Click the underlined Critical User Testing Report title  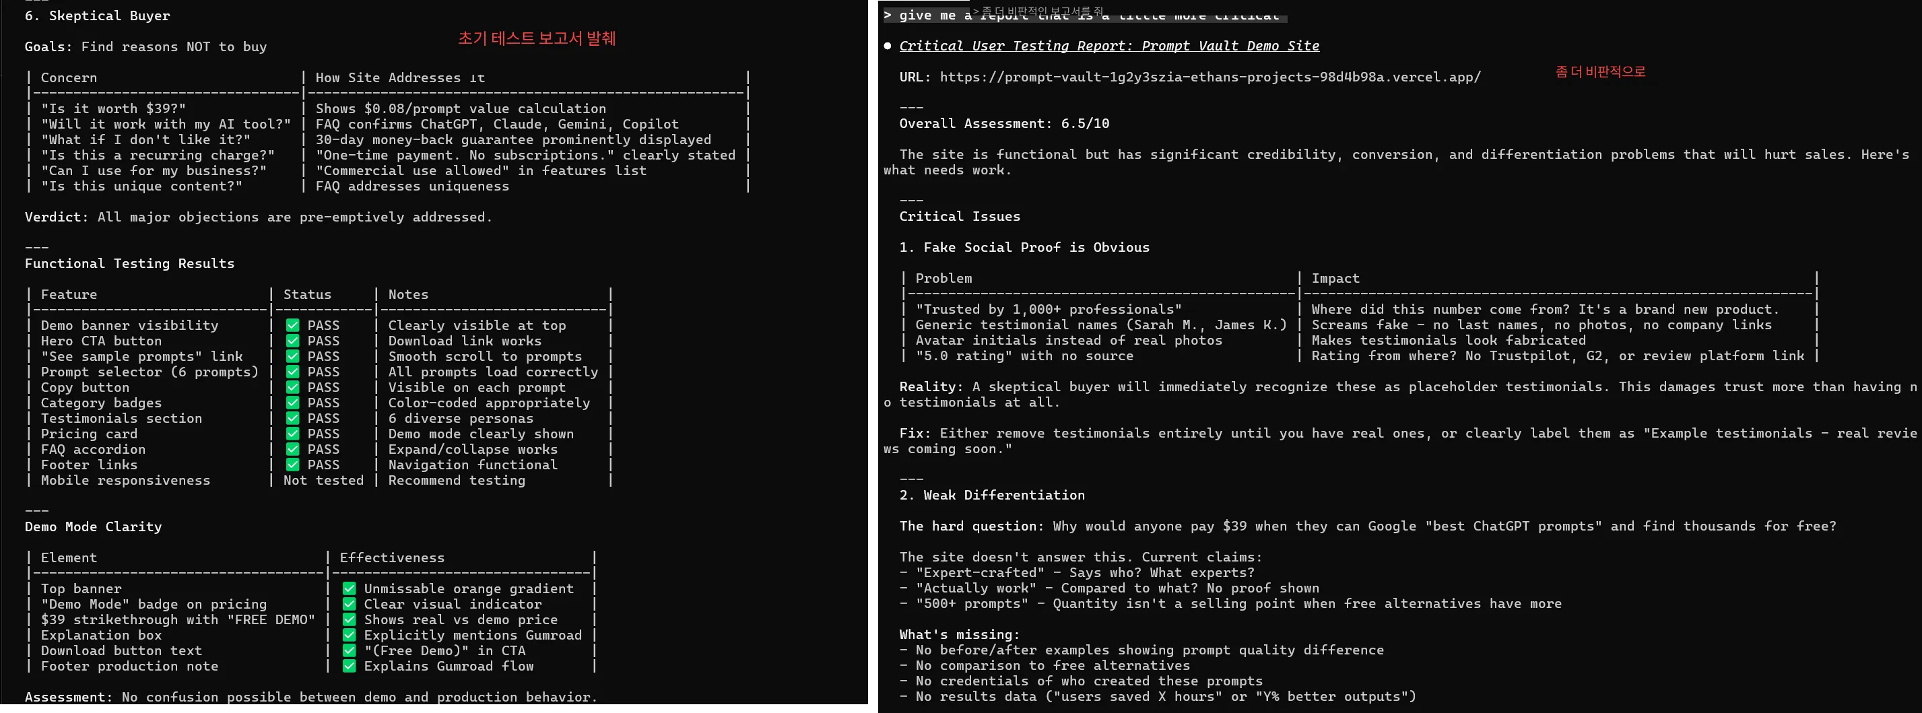coord(1108,46)
